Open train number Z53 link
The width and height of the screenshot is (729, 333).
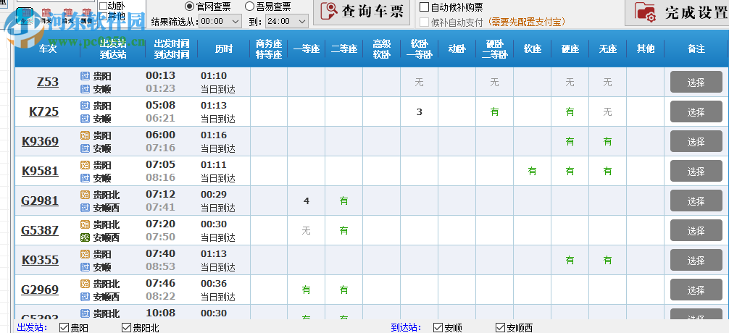coord(47,83)
